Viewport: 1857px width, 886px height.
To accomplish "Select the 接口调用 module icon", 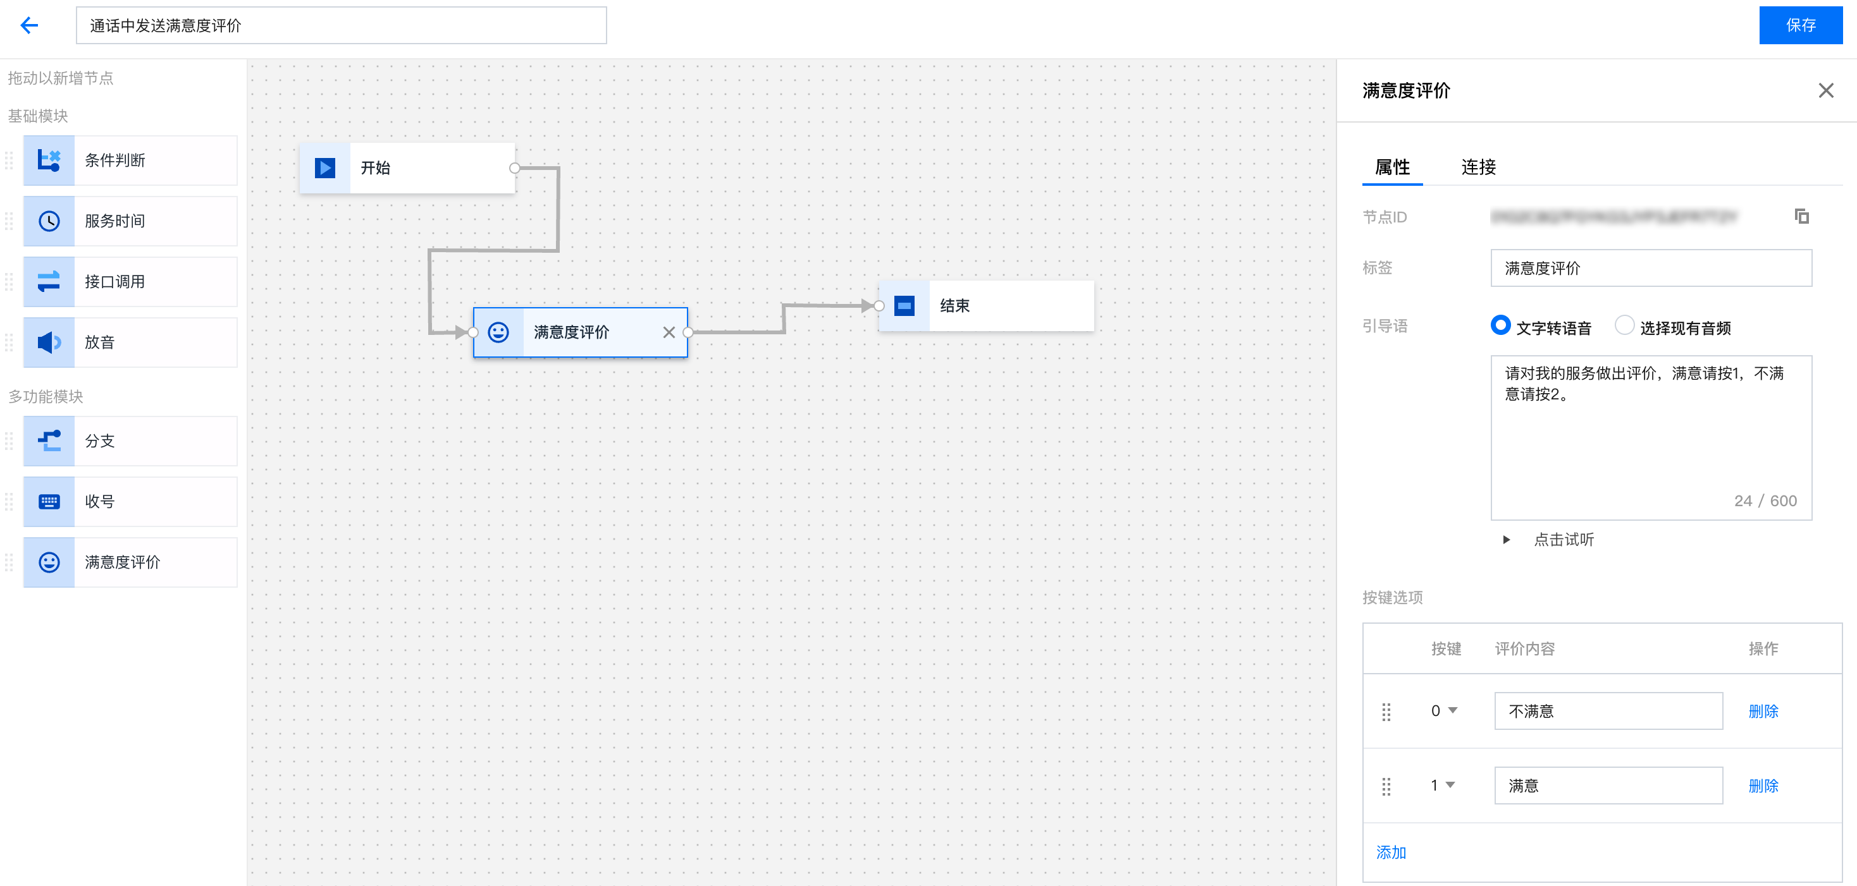I will [x=49, y=282].
